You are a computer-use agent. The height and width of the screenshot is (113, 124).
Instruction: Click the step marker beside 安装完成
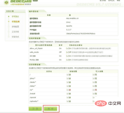click(9, 37)
